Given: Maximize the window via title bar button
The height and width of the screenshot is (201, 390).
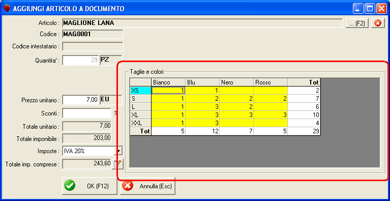Looking at the screenshot, I should point(370,9).
